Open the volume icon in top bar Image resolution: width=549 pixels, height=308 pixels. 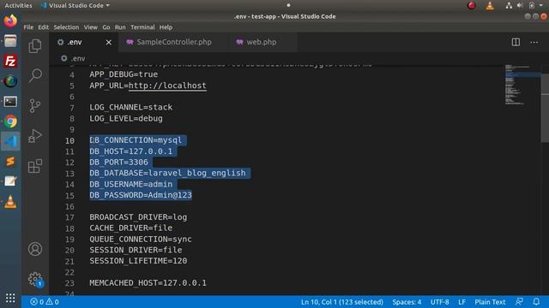pyautogui.click(x=520, y=5)
